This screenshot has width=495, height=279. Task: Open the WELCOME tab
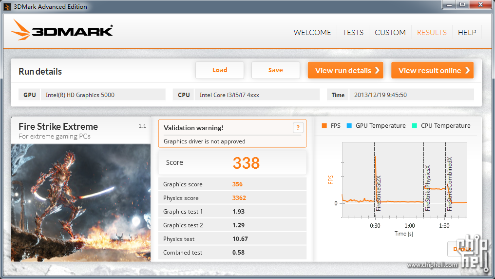click(312, 33)
